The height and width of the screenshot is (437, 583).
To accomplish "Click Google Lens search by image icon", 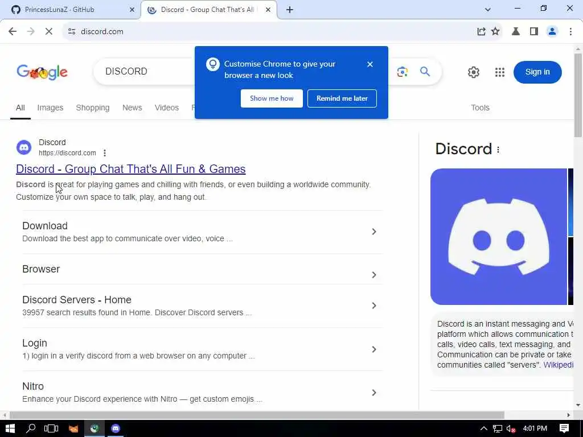I will tap(403, 72).
